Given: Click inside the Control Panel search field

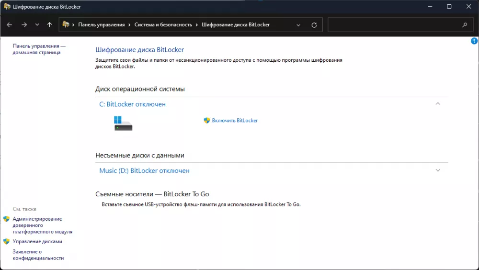Looking at the screenshot, I should (x=393, y=25).
